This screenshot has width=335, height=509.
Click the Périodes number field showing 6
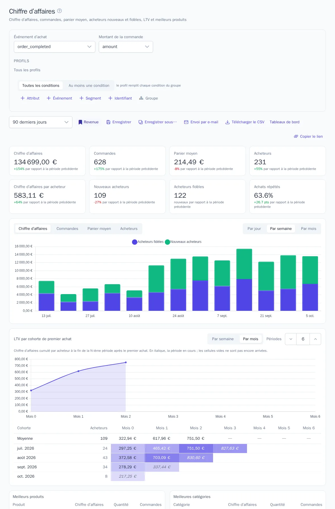pos(303,339)
